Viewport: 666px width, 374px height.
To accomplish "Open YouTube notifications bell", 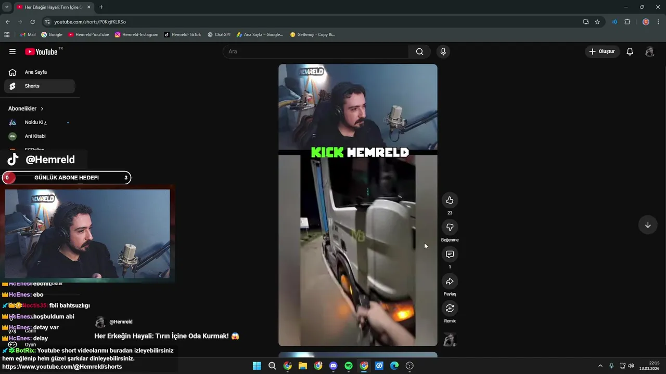I will (630, 51).
